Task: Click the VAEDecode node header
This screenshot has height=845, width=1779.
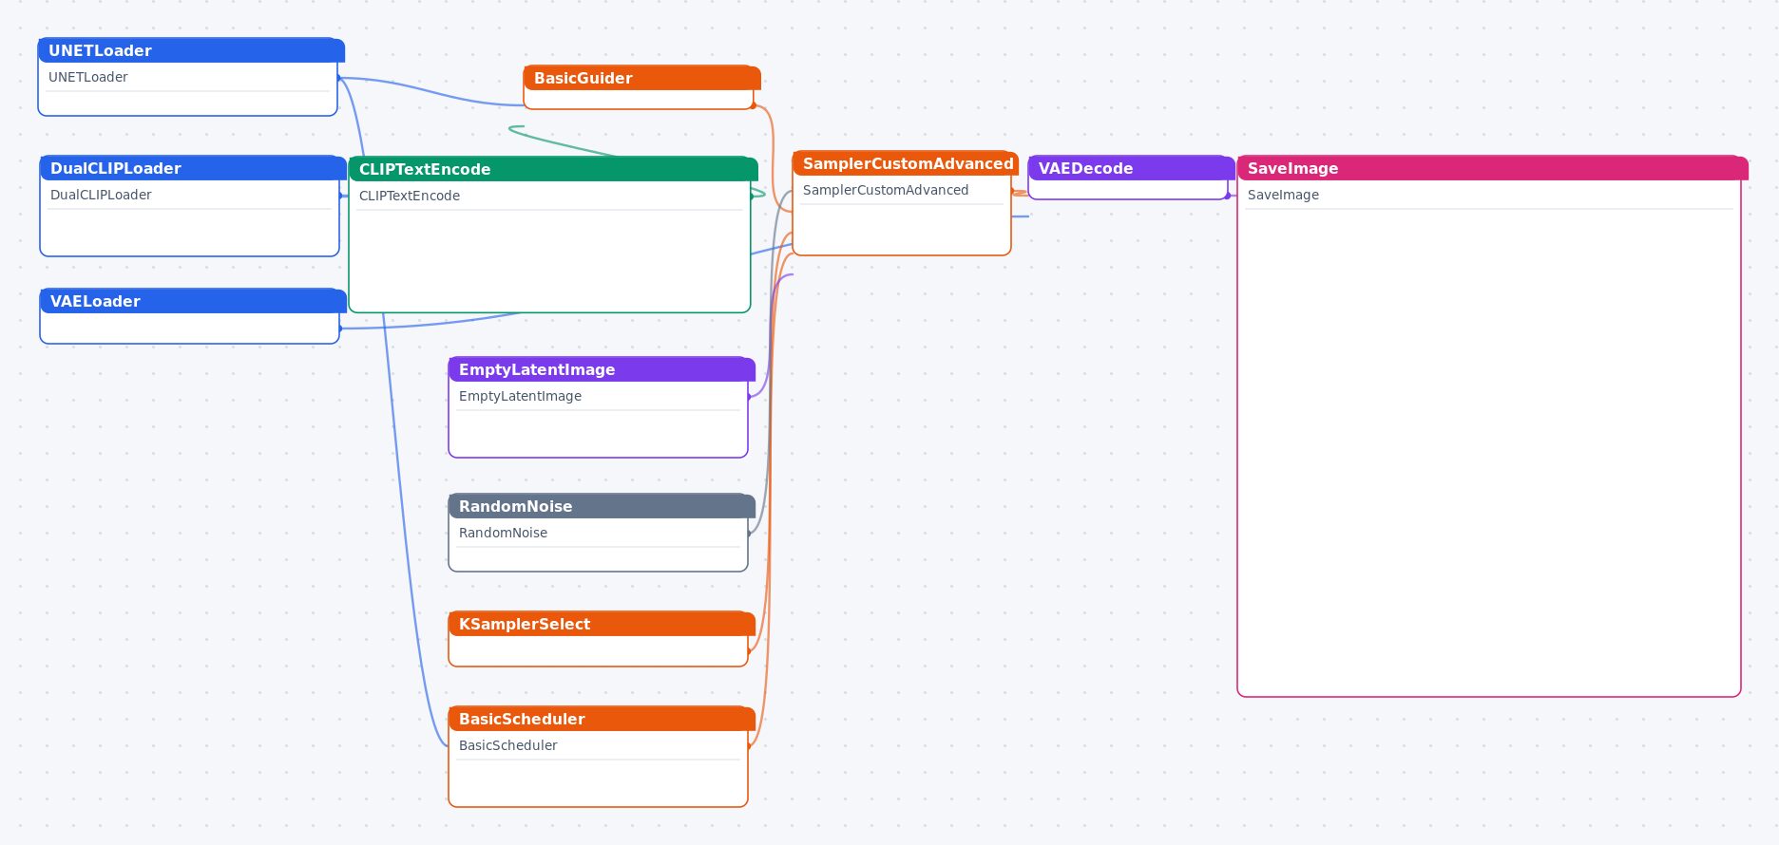Action: 1132,168
